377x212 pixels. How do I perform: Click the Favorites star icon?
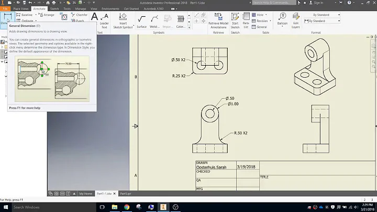click(305, 3)
